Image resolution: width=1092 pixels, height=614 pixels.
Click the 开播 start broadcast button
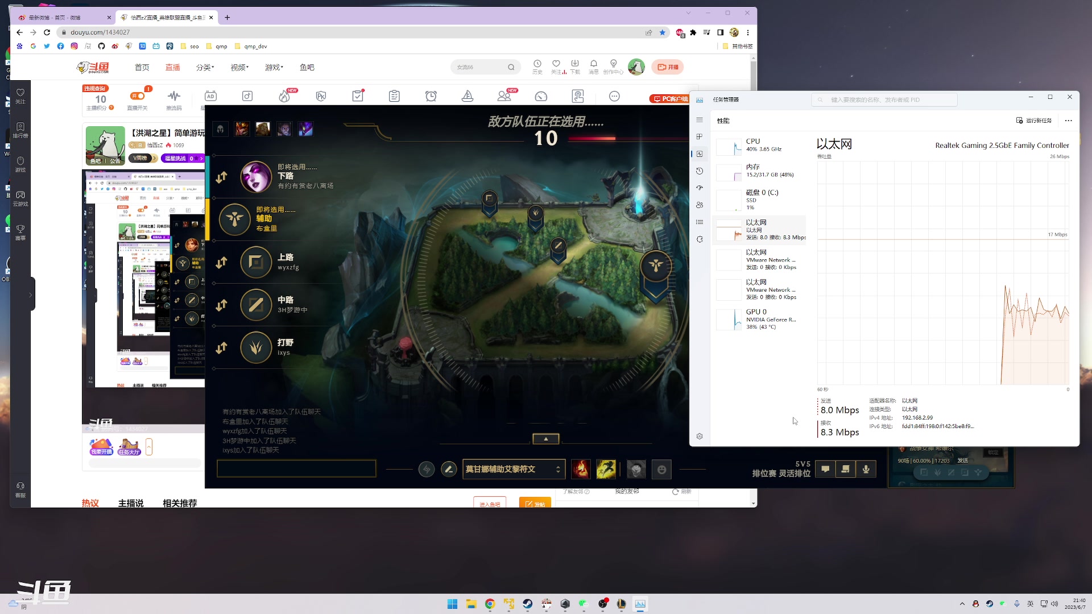click(668, 67)
